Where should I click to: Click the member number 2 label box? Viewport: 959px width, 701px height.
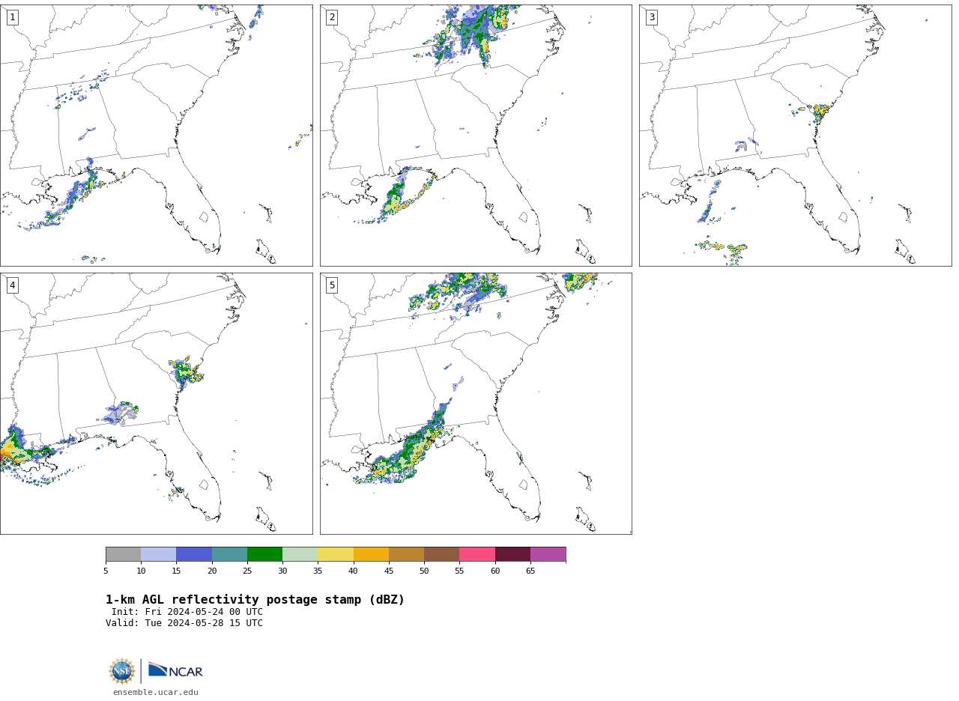(332, 17)
